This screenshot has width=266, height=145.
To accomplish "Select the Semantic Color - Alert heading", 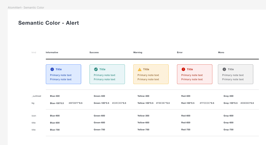I will pos(48,23).
